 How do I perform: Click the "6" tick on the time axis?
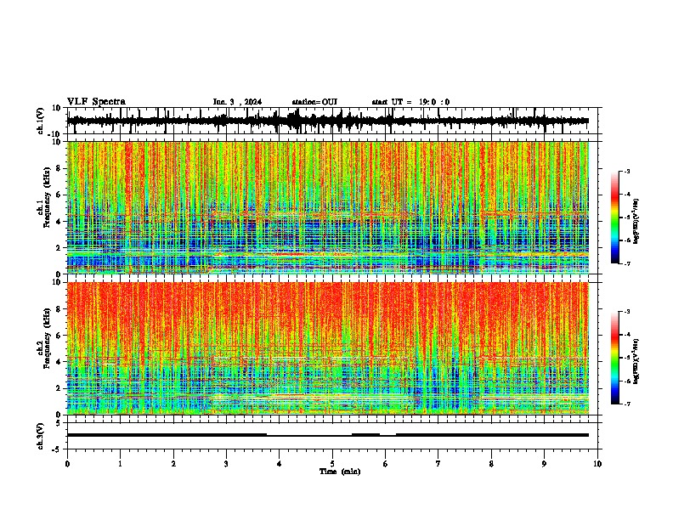point(385,464)
